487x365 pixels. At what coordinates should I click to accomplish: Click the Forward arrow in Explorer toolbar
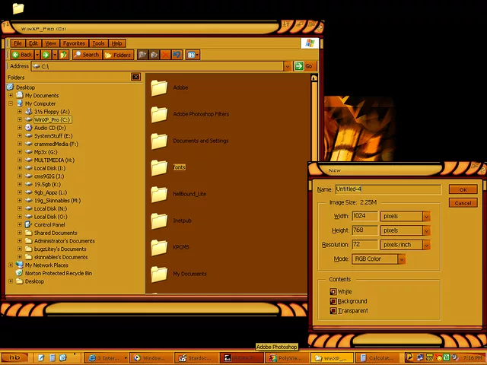pos(46,55)
